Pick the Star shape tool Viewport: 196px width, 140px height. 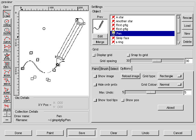pyautogui.click(x=7, y=57)
